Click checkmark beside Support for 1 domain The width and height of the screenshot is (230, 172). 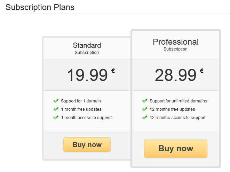(56, 101)
